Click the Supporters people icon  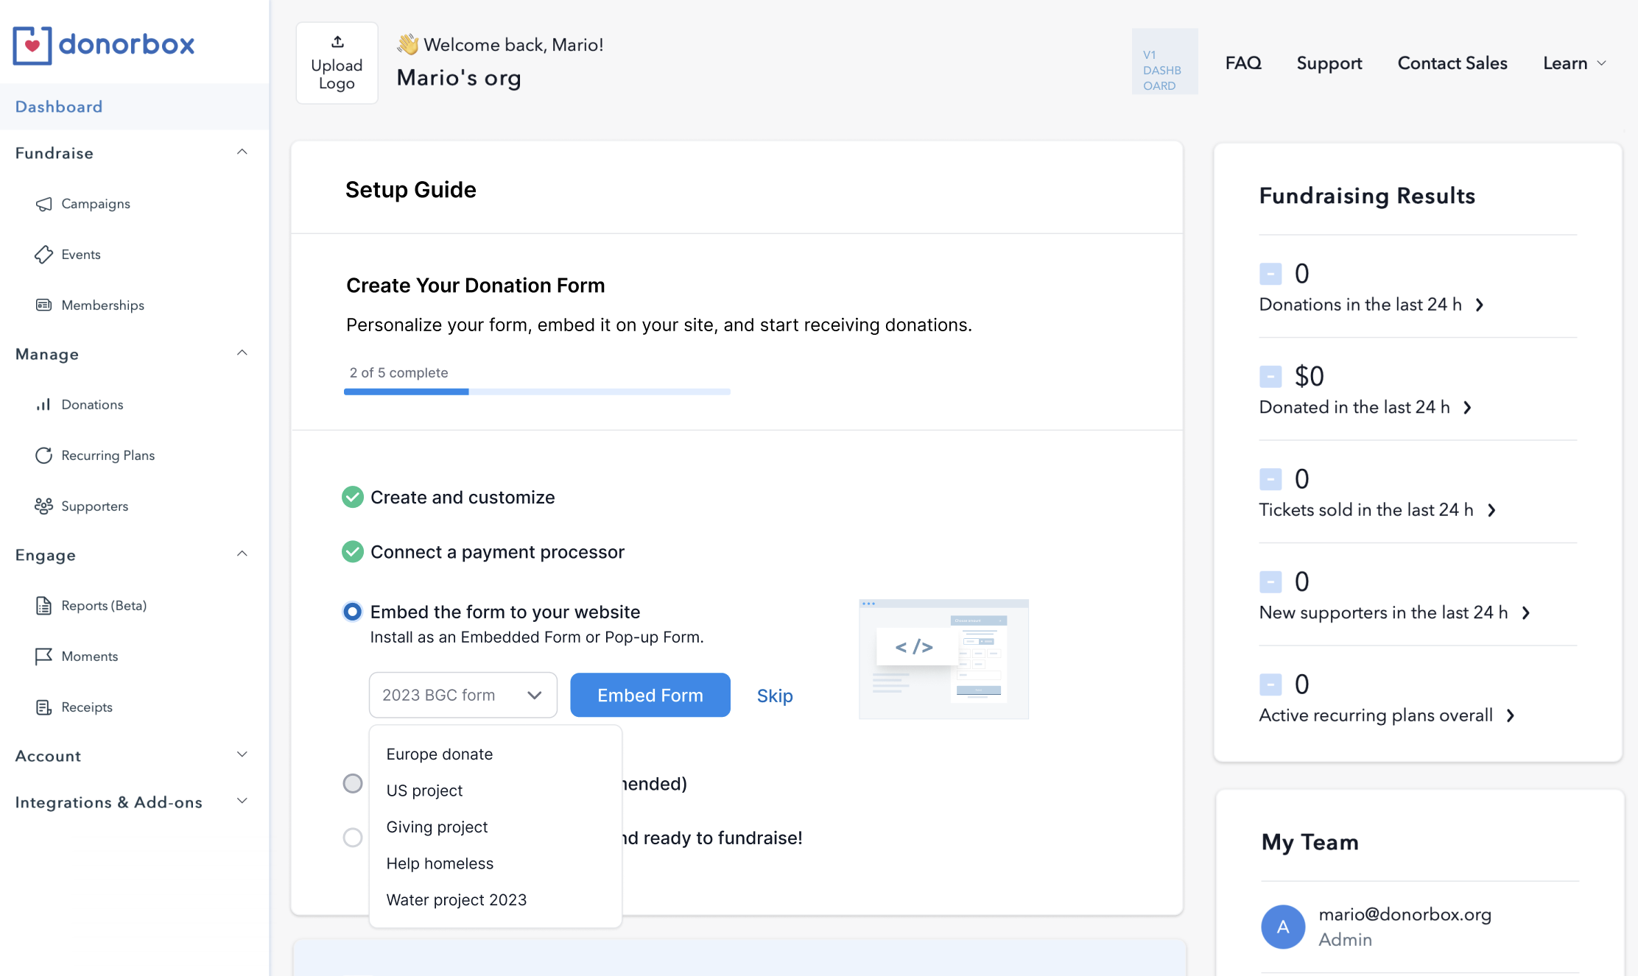tap(43, 506)
